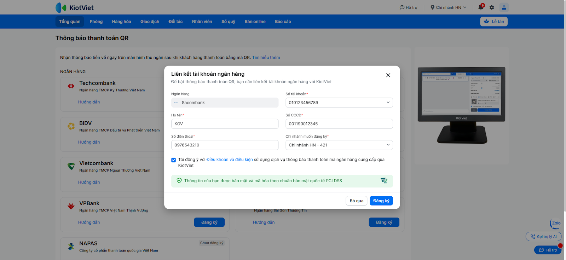Click the KiotViet POS monitor image

pos(462,105)
